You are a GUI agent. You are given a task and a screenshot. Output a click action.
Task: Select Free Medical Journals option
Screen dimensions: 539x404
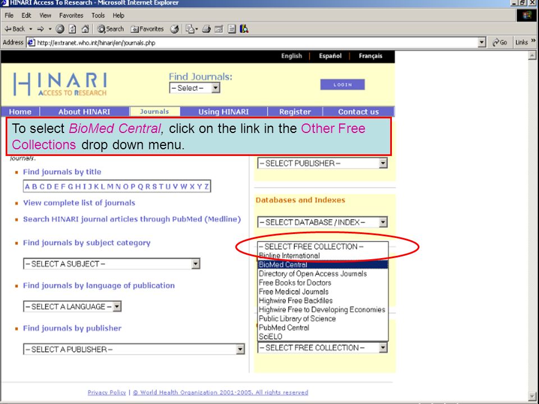point(323,291)
